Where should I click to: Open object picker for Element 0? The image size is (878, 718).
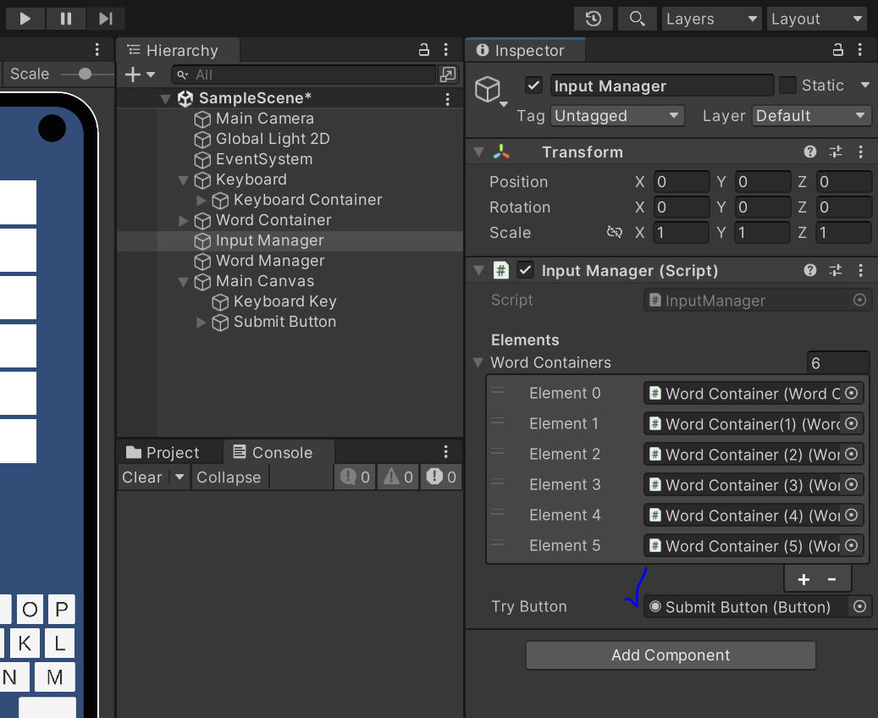pos(851,393)
